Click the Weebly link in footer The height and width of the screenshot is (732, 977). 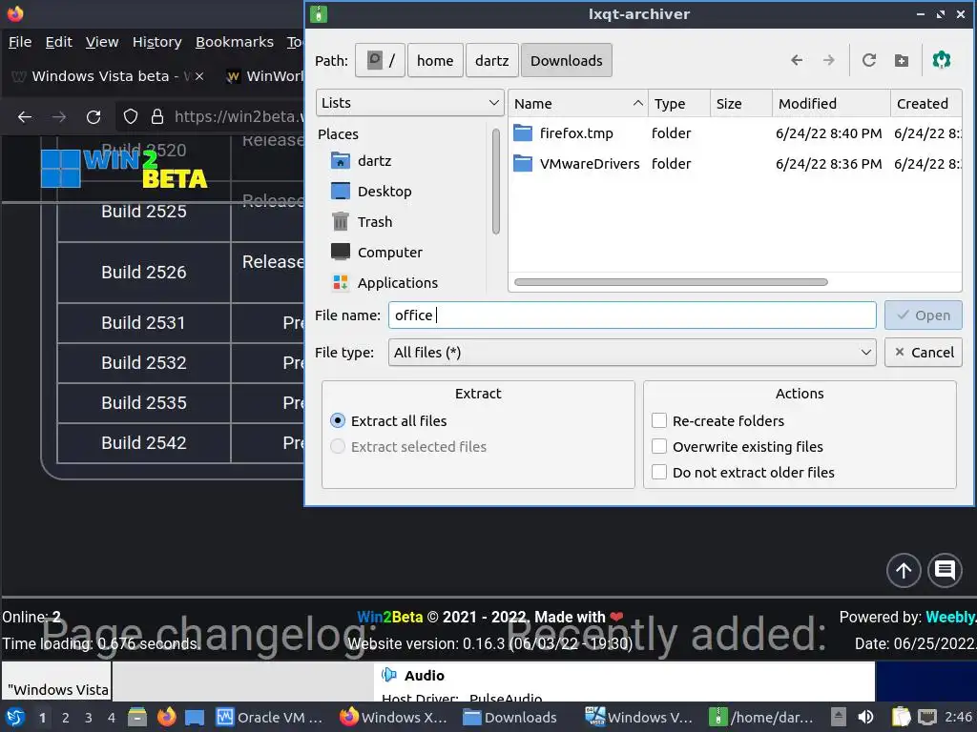pyautogui.click(x=951, y=617)
